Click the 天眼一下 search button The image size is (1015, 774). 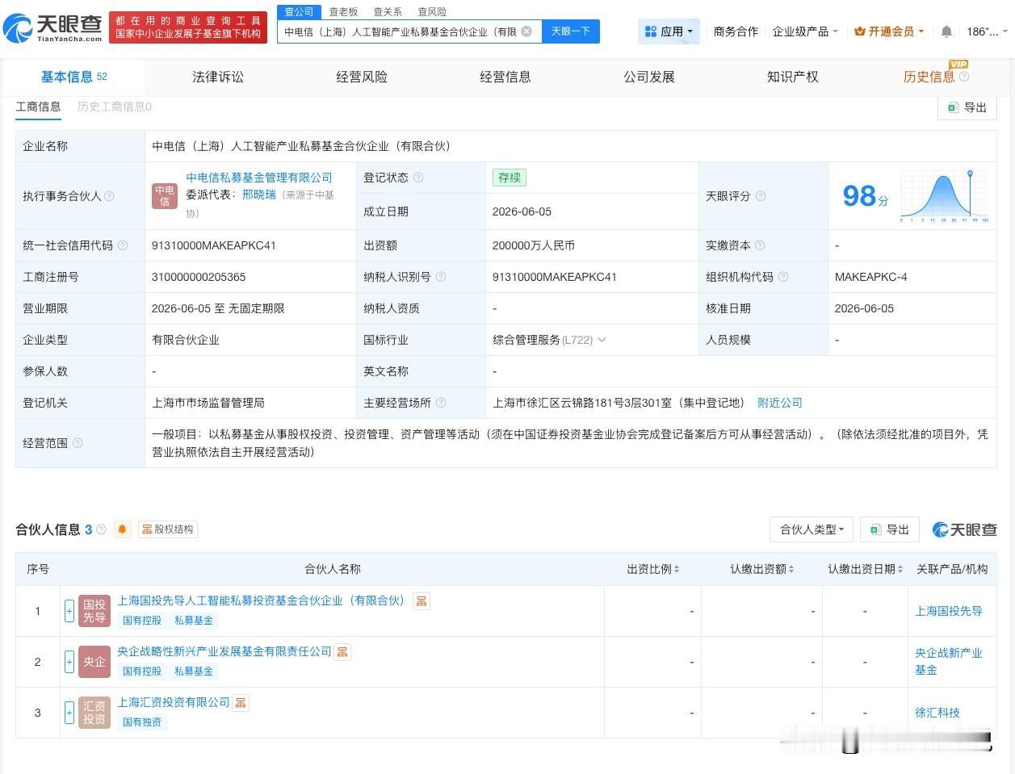(571, 31)
